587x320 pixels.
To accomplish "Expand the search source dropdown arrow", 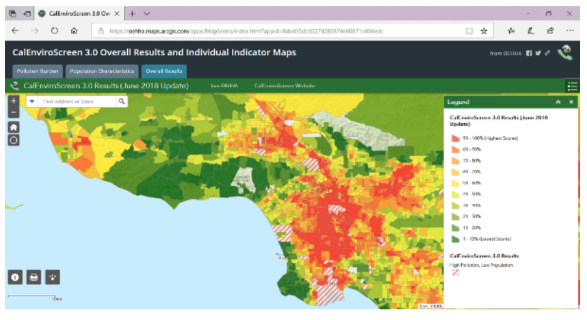I will (32, 101).
